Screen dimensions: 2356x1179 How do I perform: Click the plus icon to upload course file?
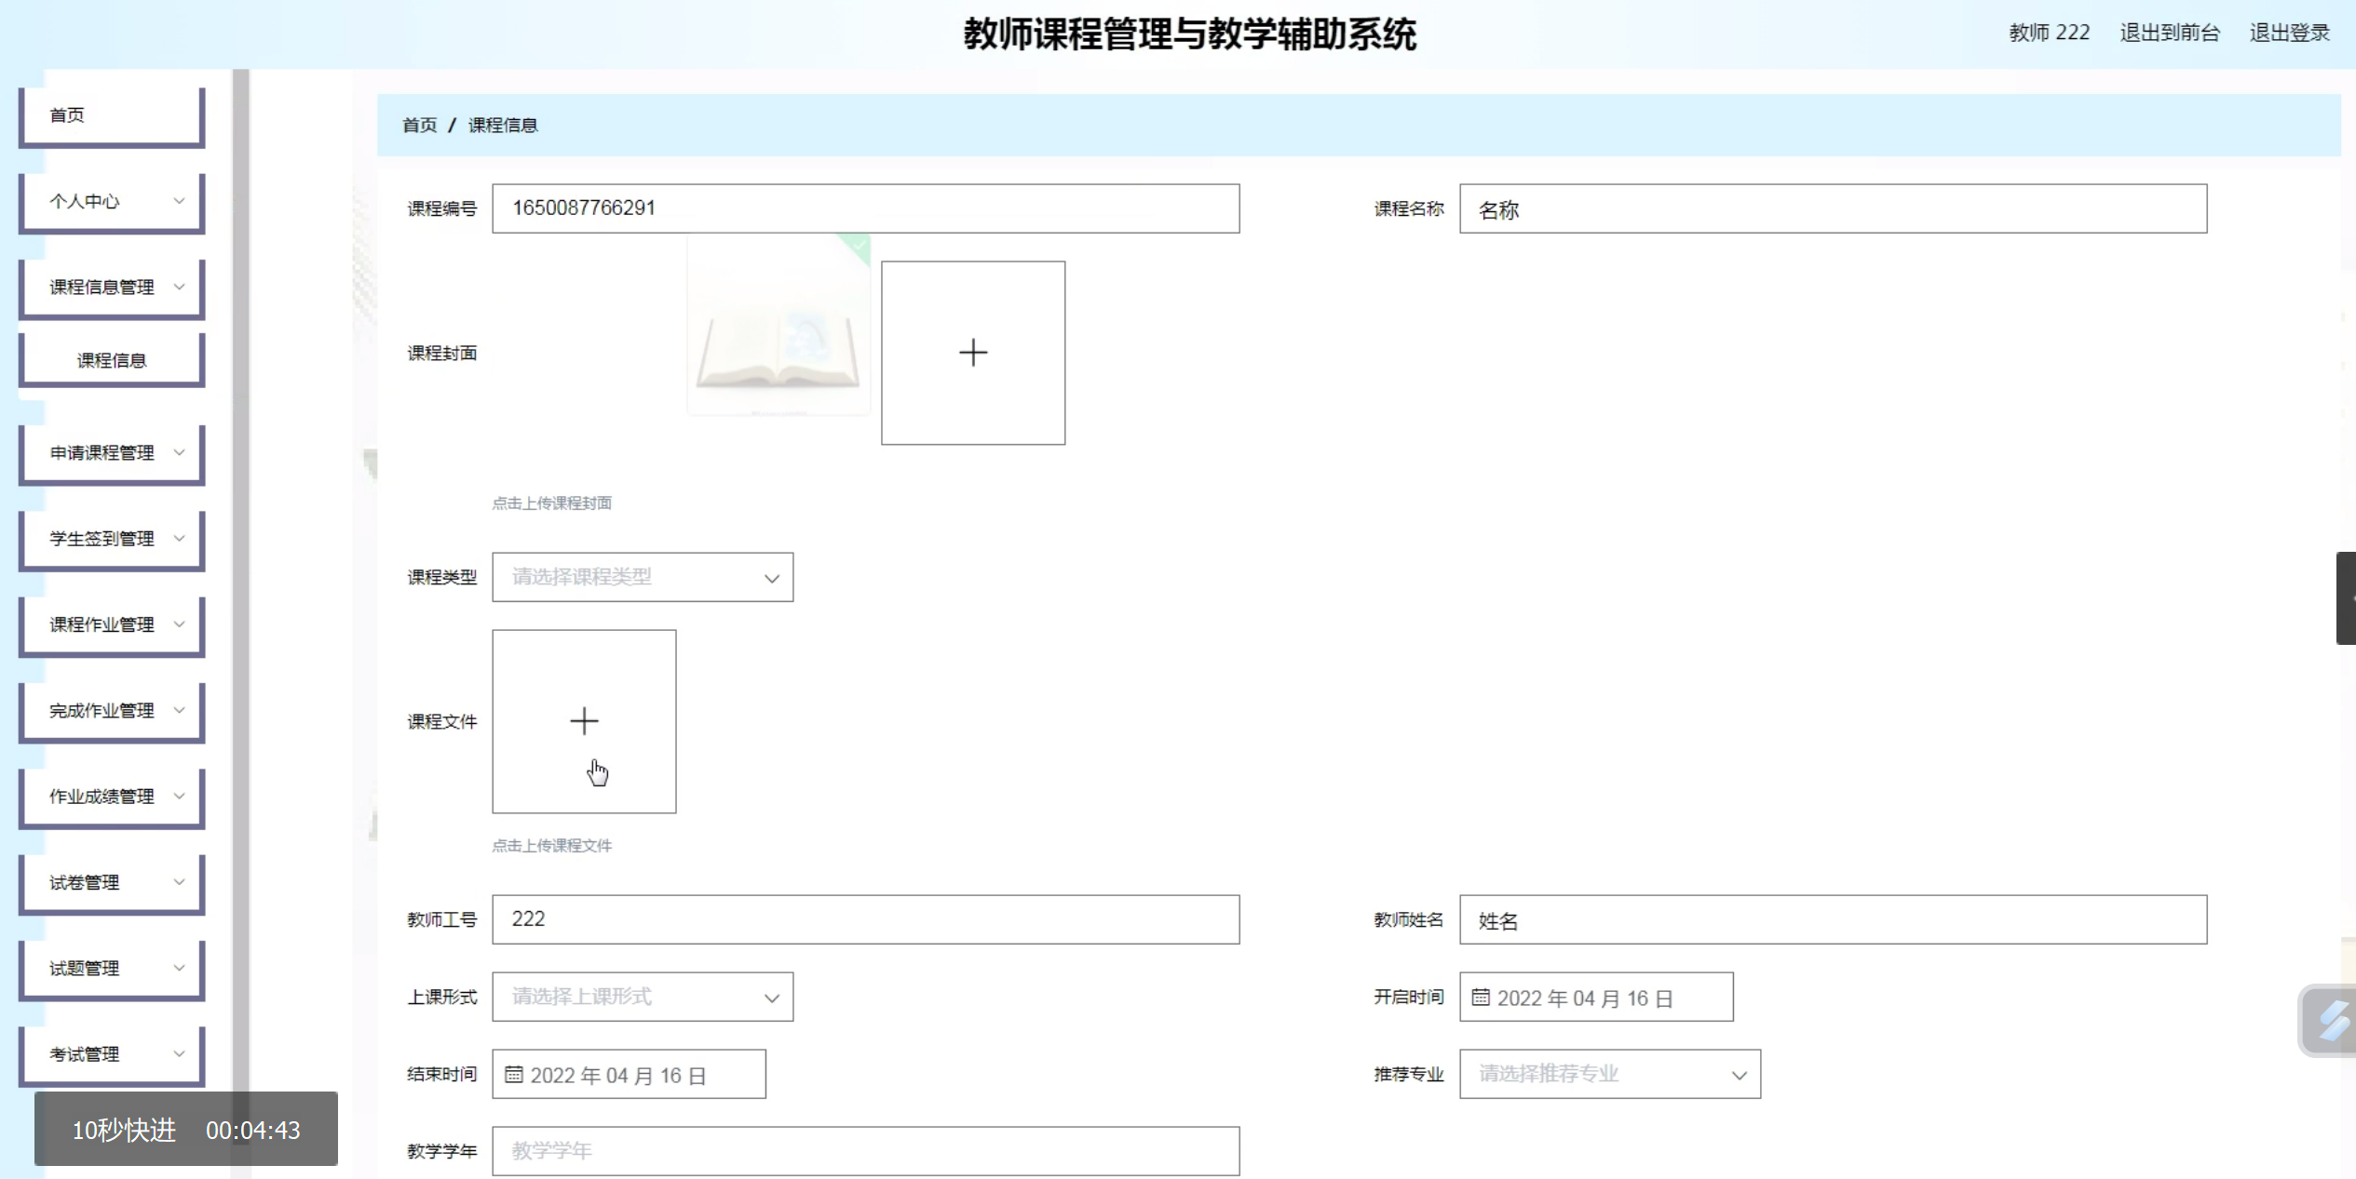tap(584, 721)
